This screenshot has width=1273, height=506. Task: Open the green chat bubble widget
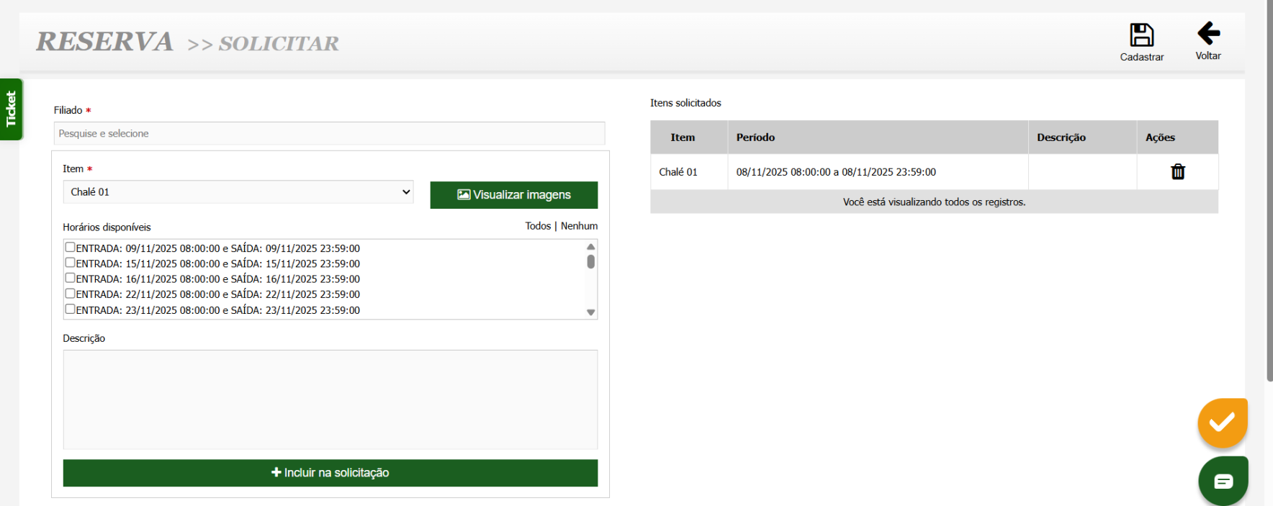click(1223, 481)
